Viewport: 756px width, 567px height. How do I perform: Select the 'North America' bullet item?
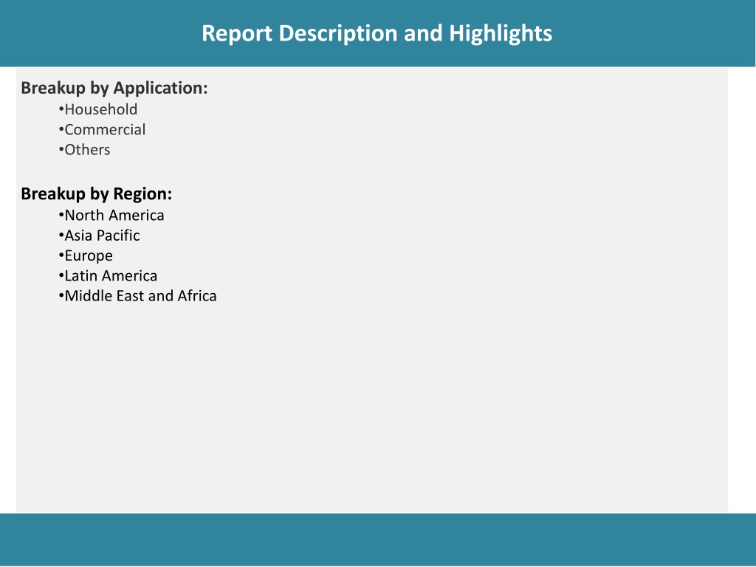[x=111, y=215]
